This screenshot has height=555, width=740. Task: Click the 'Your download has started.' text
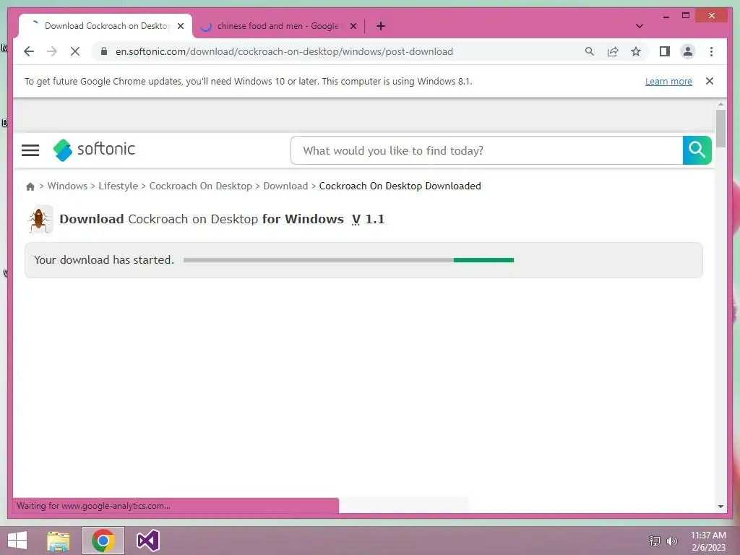click(104, 259)
